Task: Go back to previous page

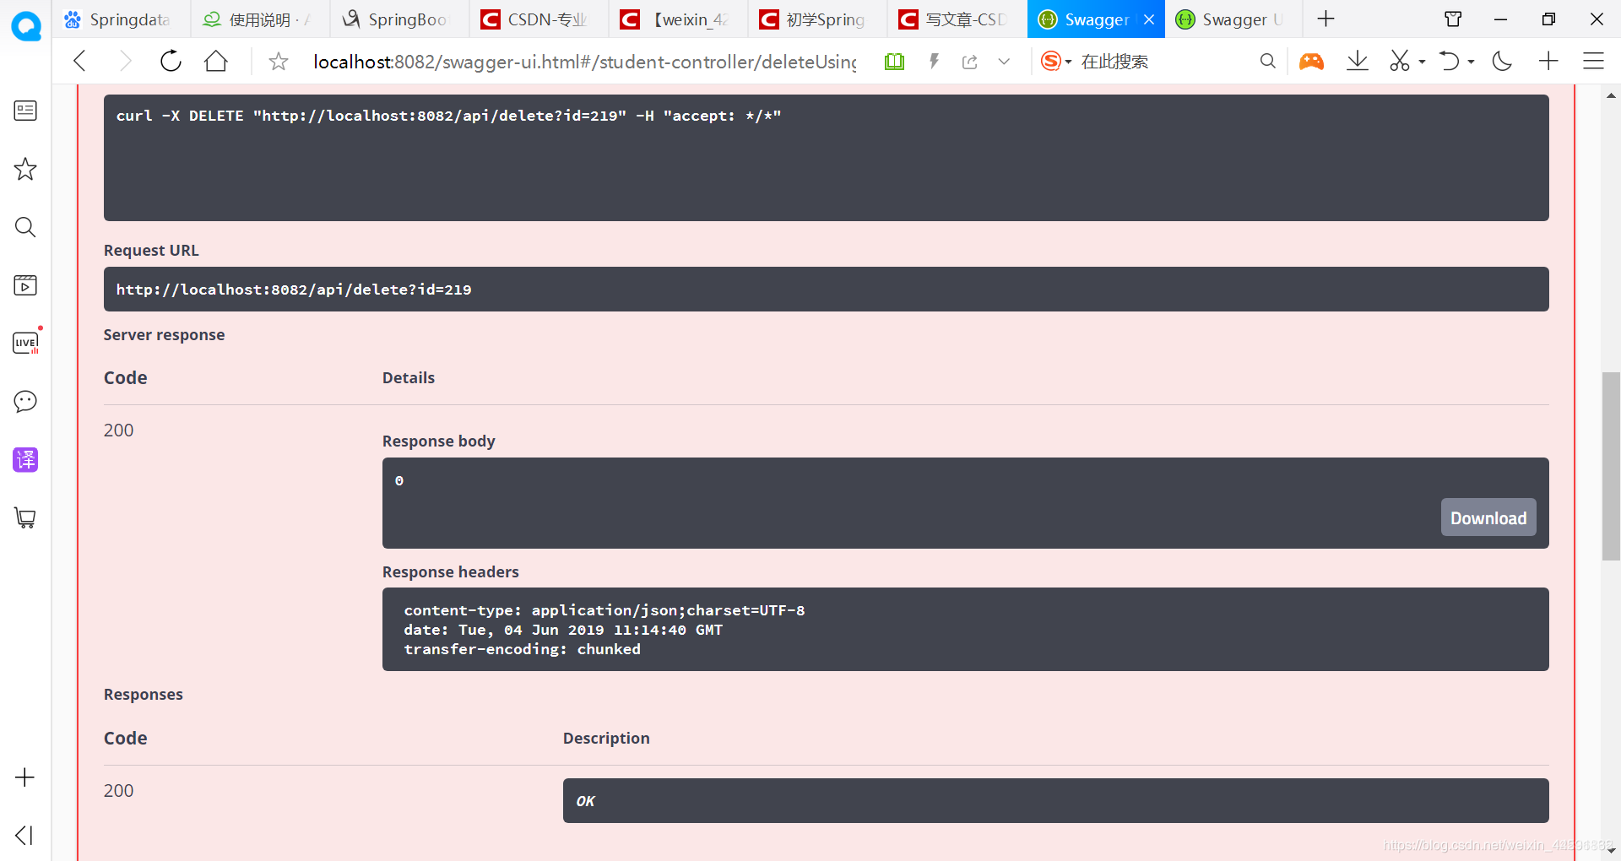Action: (x=79, y=61)
